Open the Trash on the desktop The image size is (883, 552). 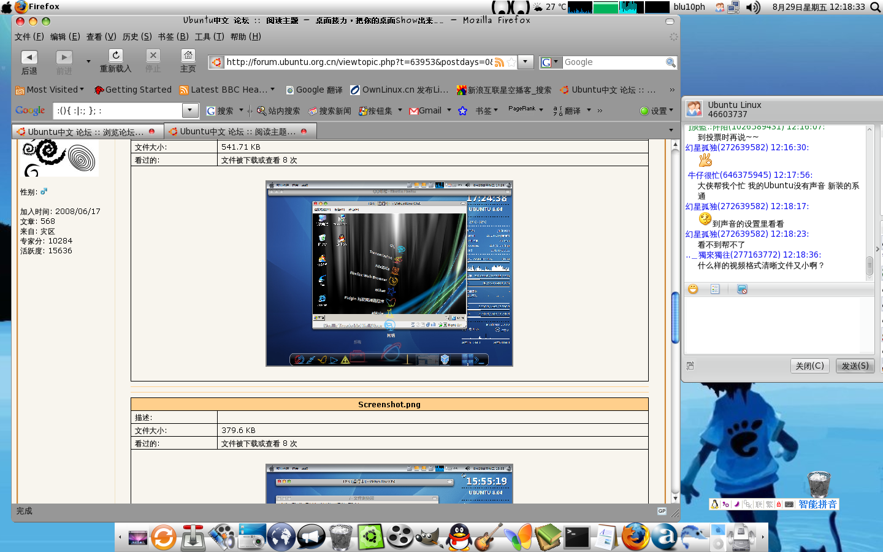click(819, 484)
